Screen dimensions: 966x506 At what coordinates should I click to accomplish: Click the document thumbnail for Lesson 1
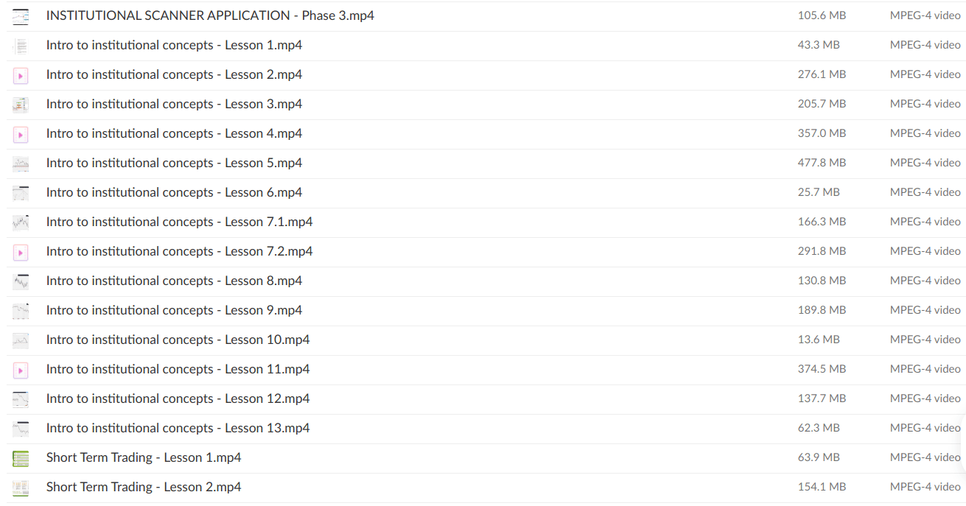[21, 46]
